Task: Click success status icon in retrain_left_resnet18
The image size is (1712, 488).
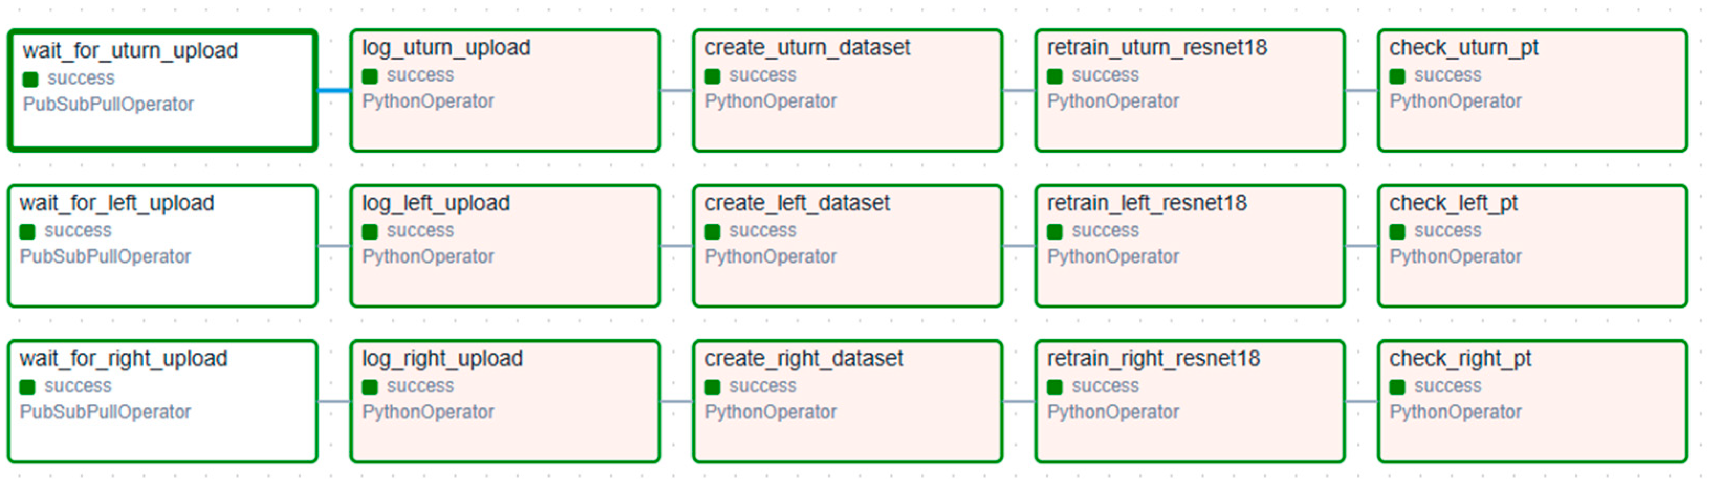Action: tap(1055, 232)
